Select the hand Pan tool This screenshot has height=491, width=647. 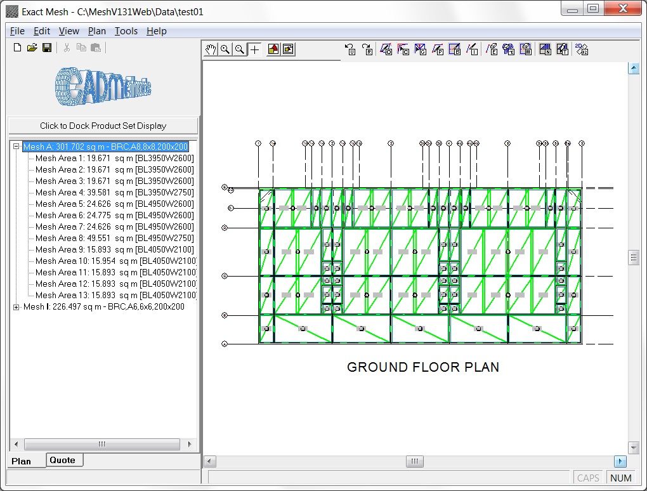pos(211,49)
